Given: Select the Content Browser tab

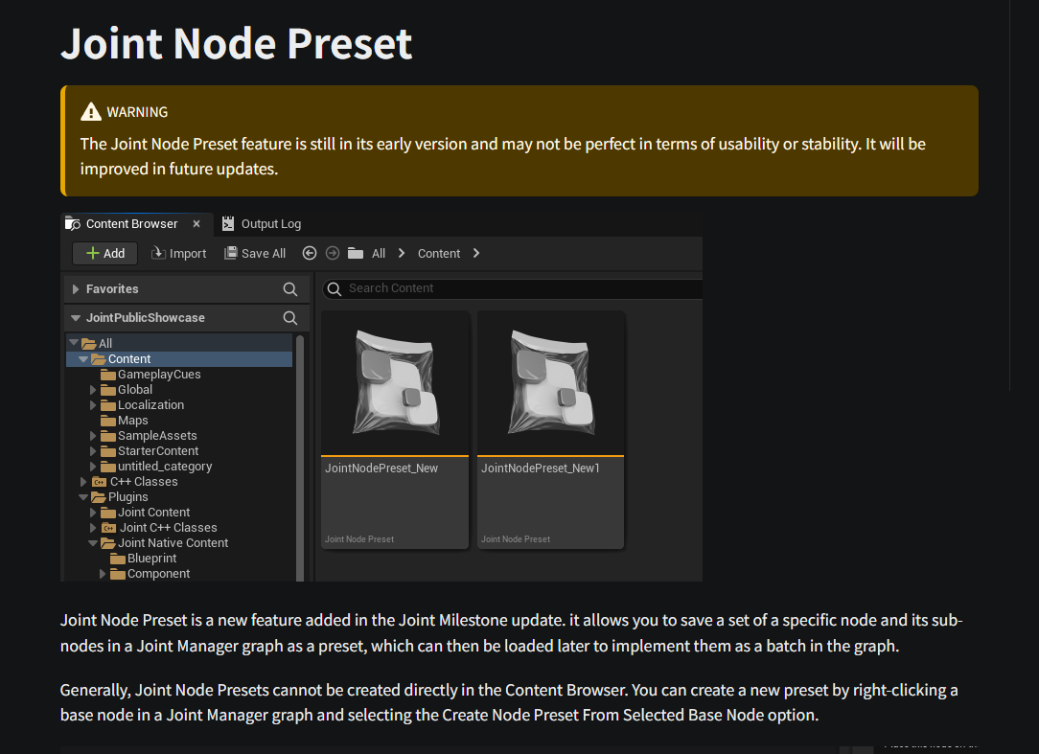Looking at the screenshot, I should 131,224.
